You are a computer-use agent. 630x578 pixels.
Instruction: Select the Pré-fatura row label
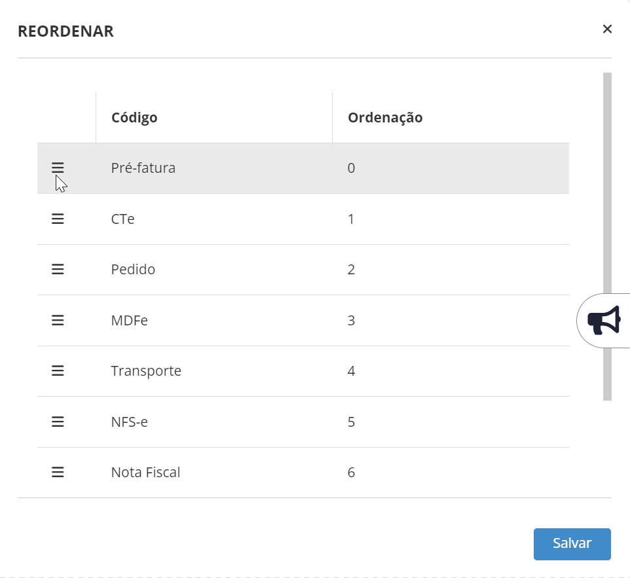143,168
